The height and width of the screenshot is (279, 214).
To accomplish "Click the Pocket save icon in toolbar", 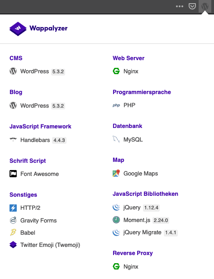I will (192, 6).
